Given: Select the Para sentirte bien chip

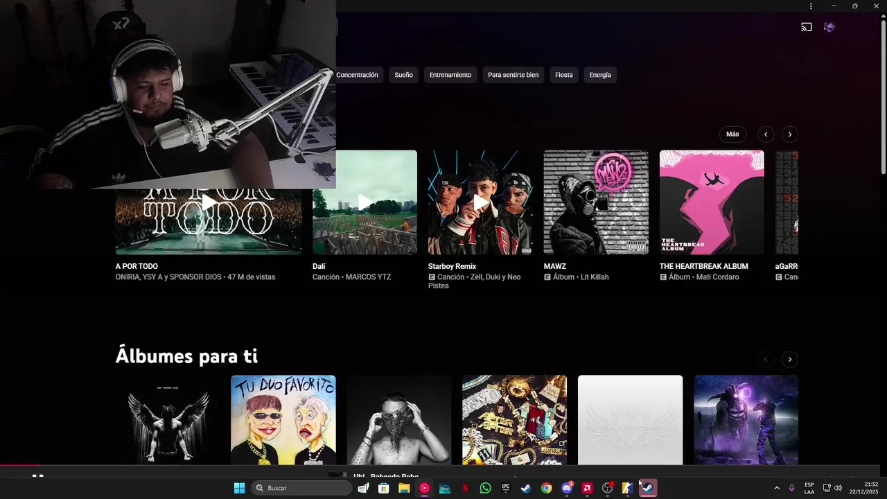Looking at the screenshot, I should (x=513, y=75).
